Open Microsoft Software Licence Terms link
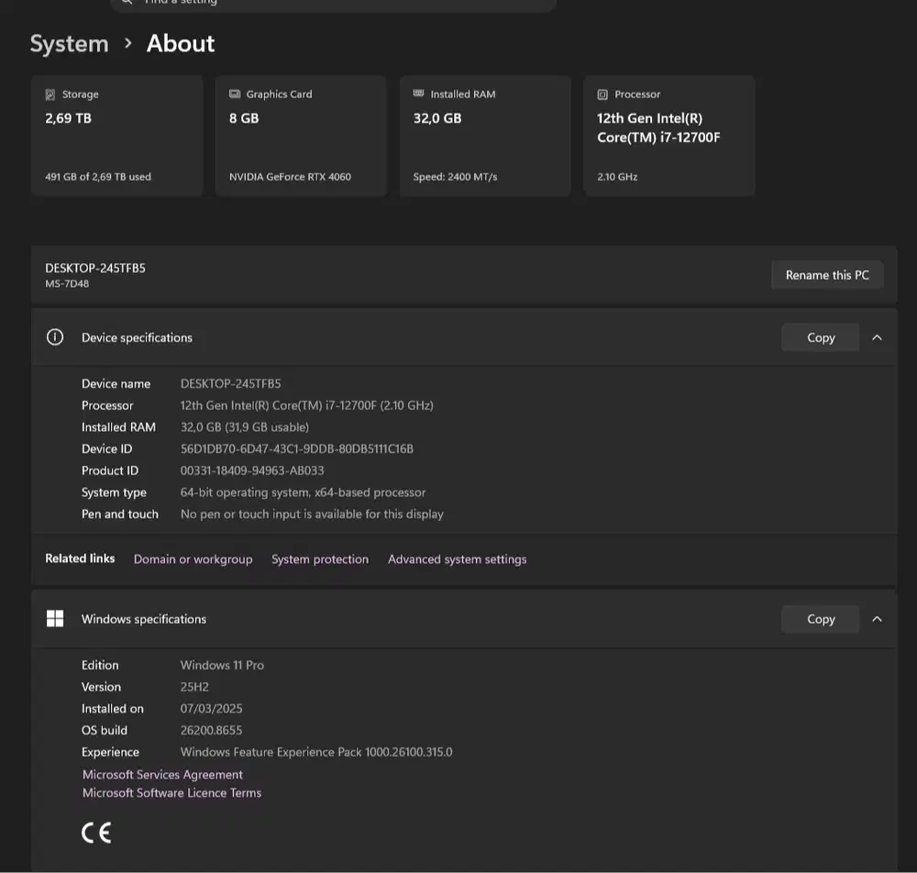The width and height of the screenshot is (917, 873). (172, 793)
